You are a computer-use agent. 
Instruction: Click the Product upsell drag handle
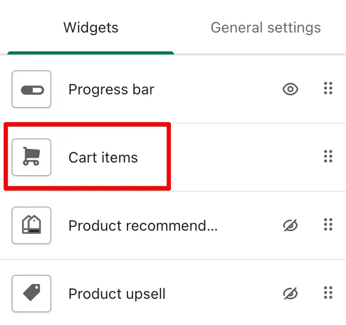pyautogui.click(x=328, y=292)
